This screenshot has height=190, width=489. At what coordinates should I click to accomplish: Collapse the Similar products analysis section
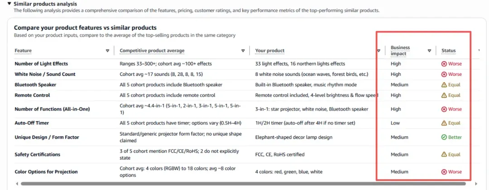click(x=10, y=4)
